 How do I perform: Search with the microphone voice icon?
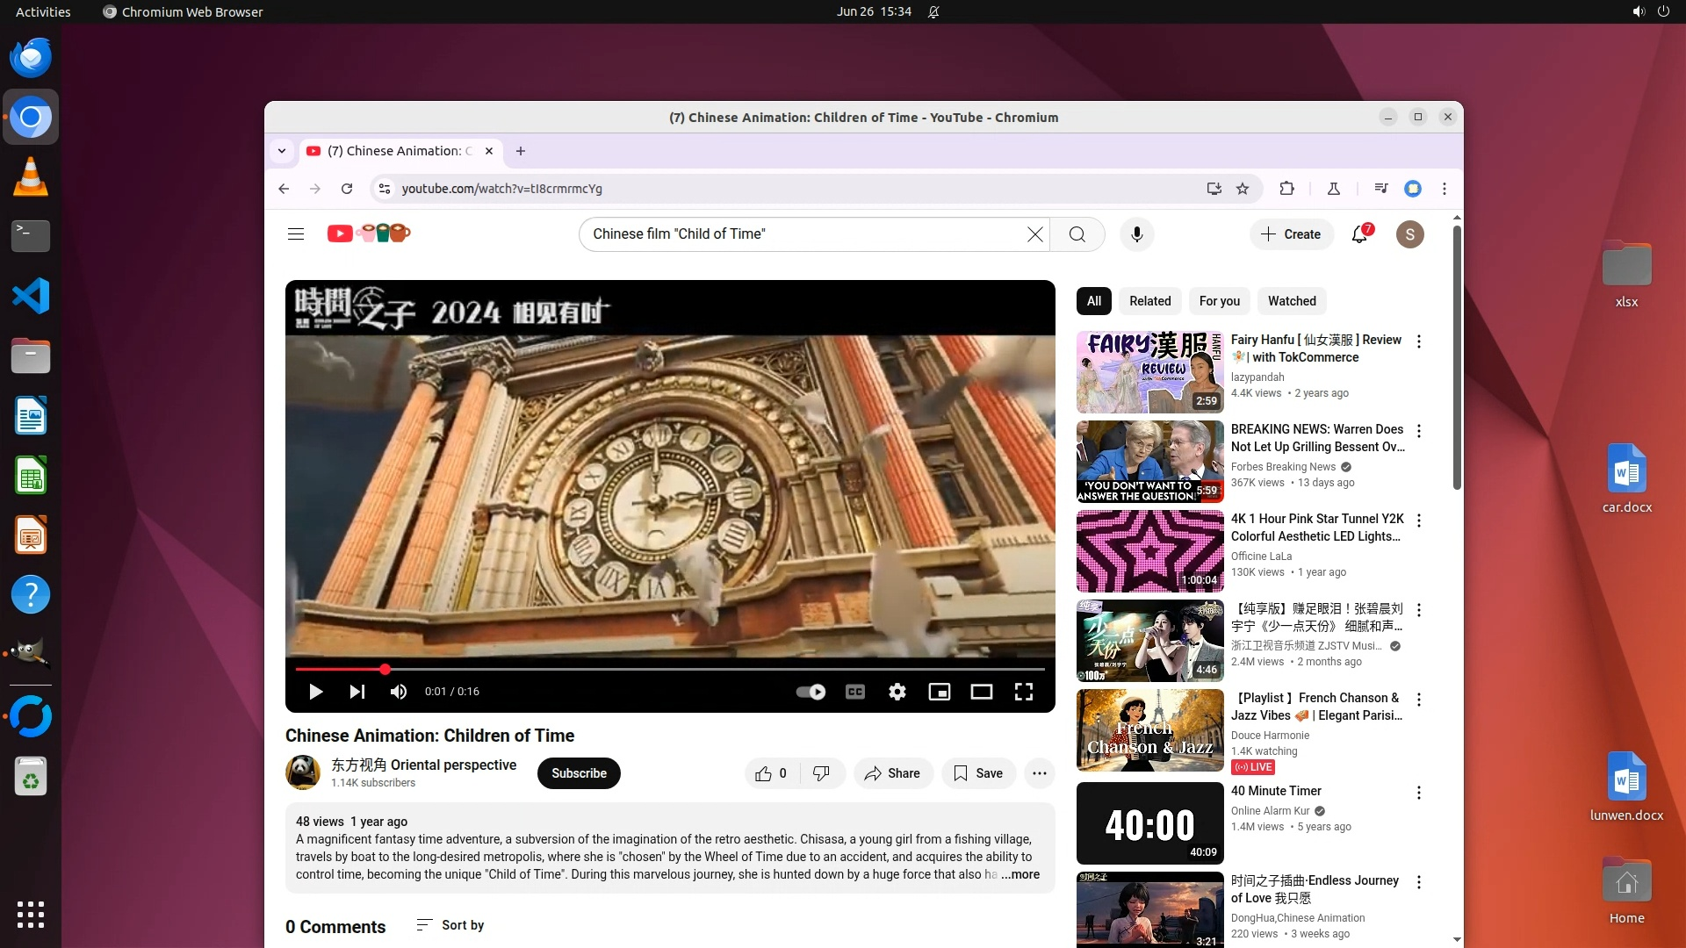point(1136,234)
